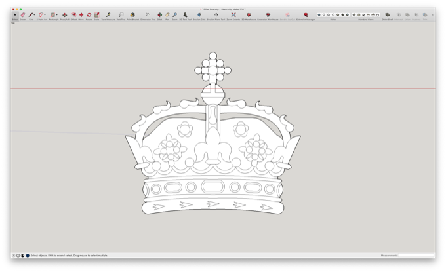Select the Move tool
This screenshot has height=272, width=446.
click(x=81, y=15)
